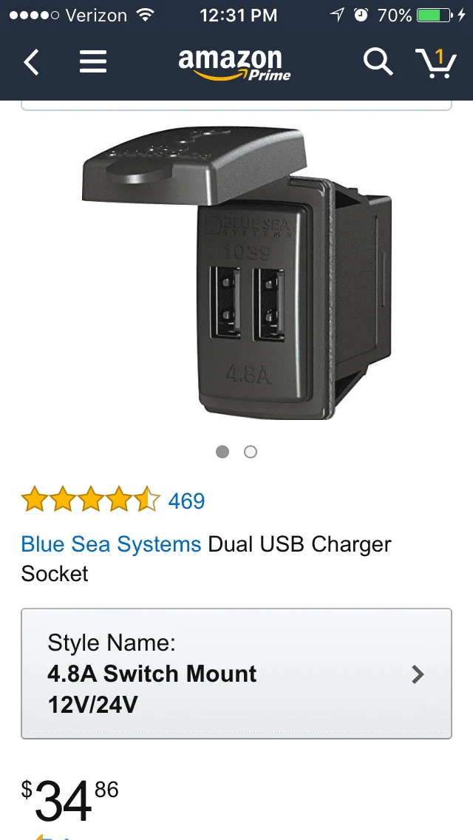473x840 pixels.
Task: Tap the star rating graphic
Action: coord(90,498)
